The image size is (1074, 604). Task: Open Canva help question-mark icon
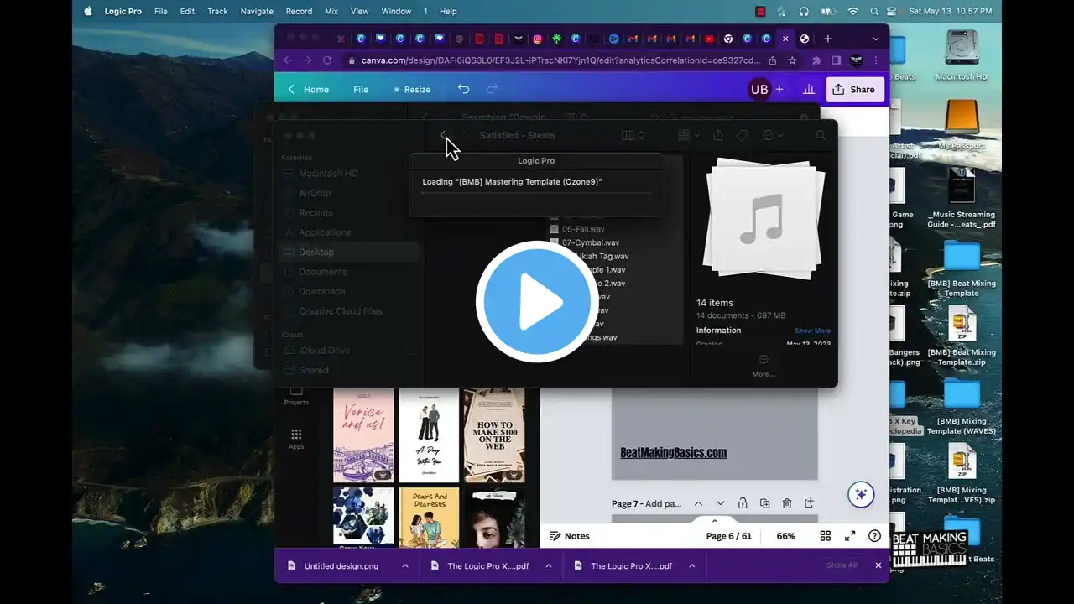pos(875,536)
